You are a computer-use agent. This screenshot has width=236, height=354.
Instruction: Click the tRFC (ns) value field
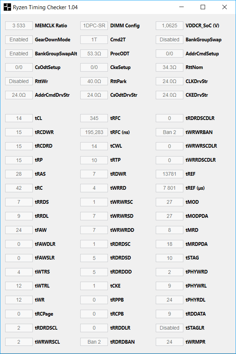click(94, 132)
